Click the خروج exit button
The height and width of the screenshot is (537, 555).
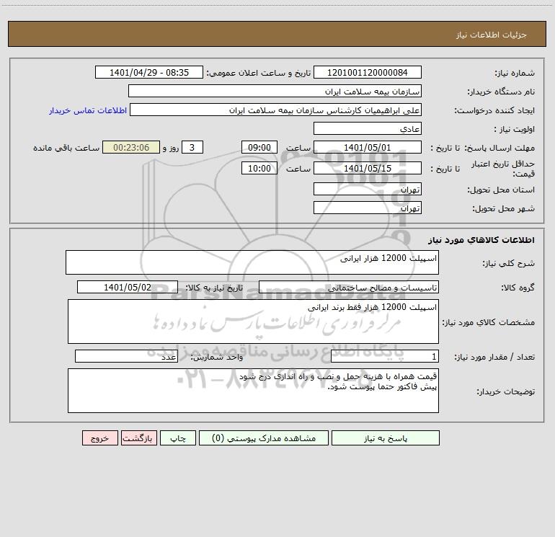tap(99, 438)
